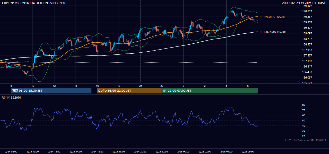The width and height of the screenshot is (329, 154).
Task: Click the date label 2/24 22:00
Action: (162, 152)
